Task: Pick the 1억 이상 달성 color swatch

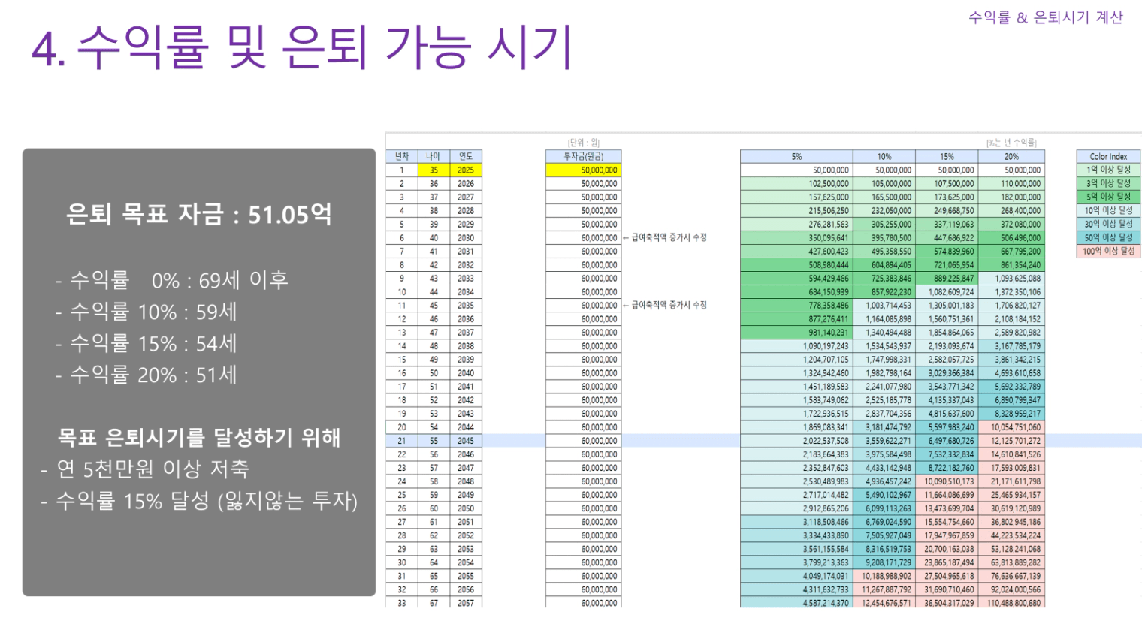Action: pyautogui.click(x=1108, y=170)
